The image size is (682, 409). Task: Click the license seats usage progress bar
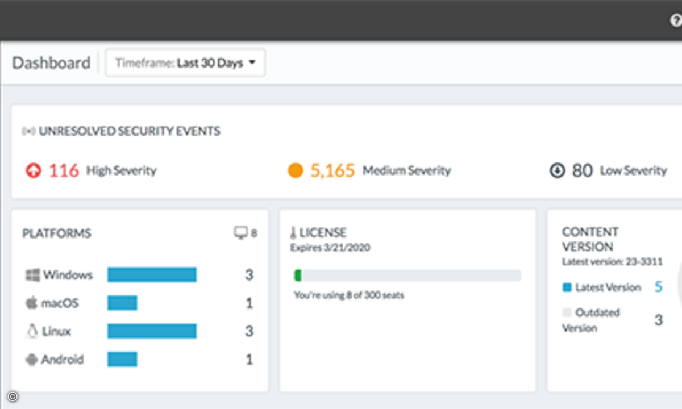tap(407, 276)
